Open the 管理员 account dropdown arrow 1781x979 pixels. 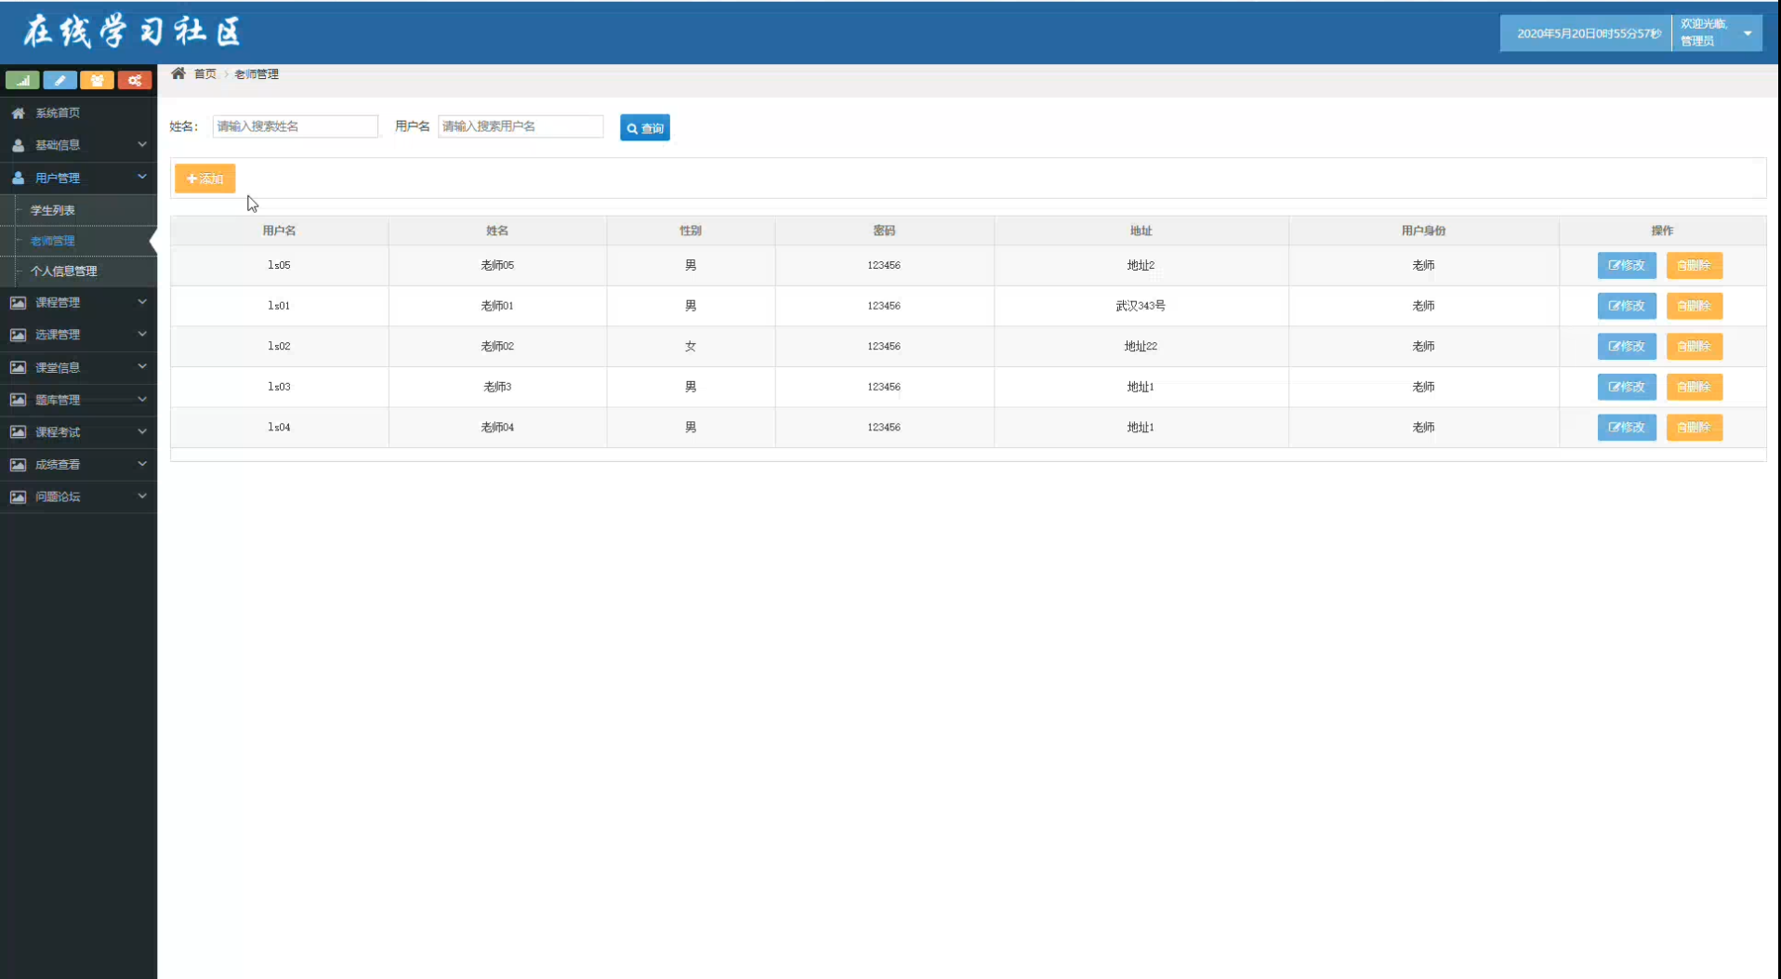(x=1748, y=33)
